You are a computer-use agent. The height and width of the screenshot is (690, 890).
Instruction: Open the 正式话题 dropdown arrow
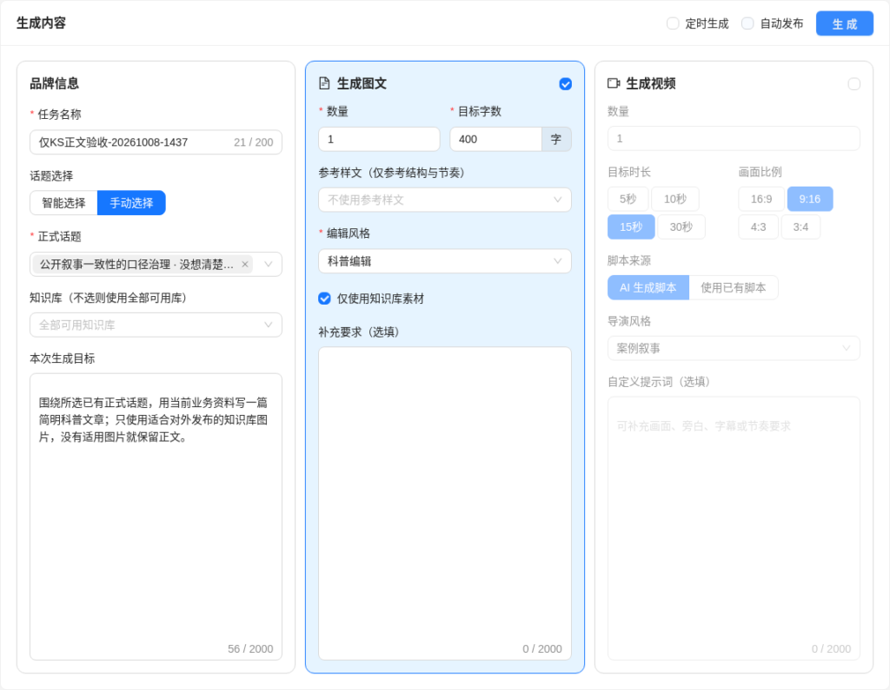point(269,264)
